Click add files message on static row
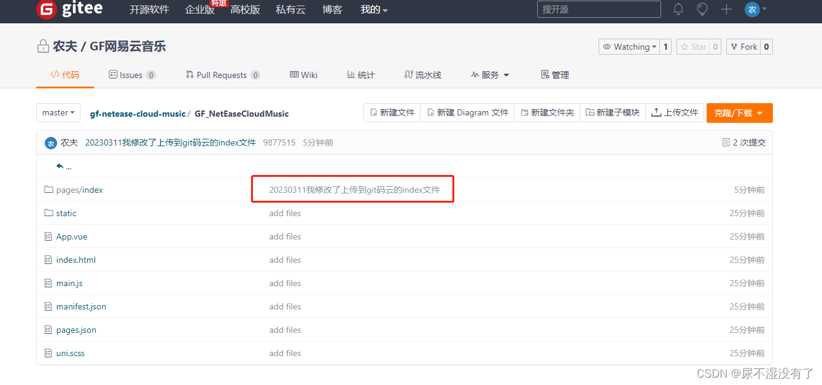 pos(285,213)
